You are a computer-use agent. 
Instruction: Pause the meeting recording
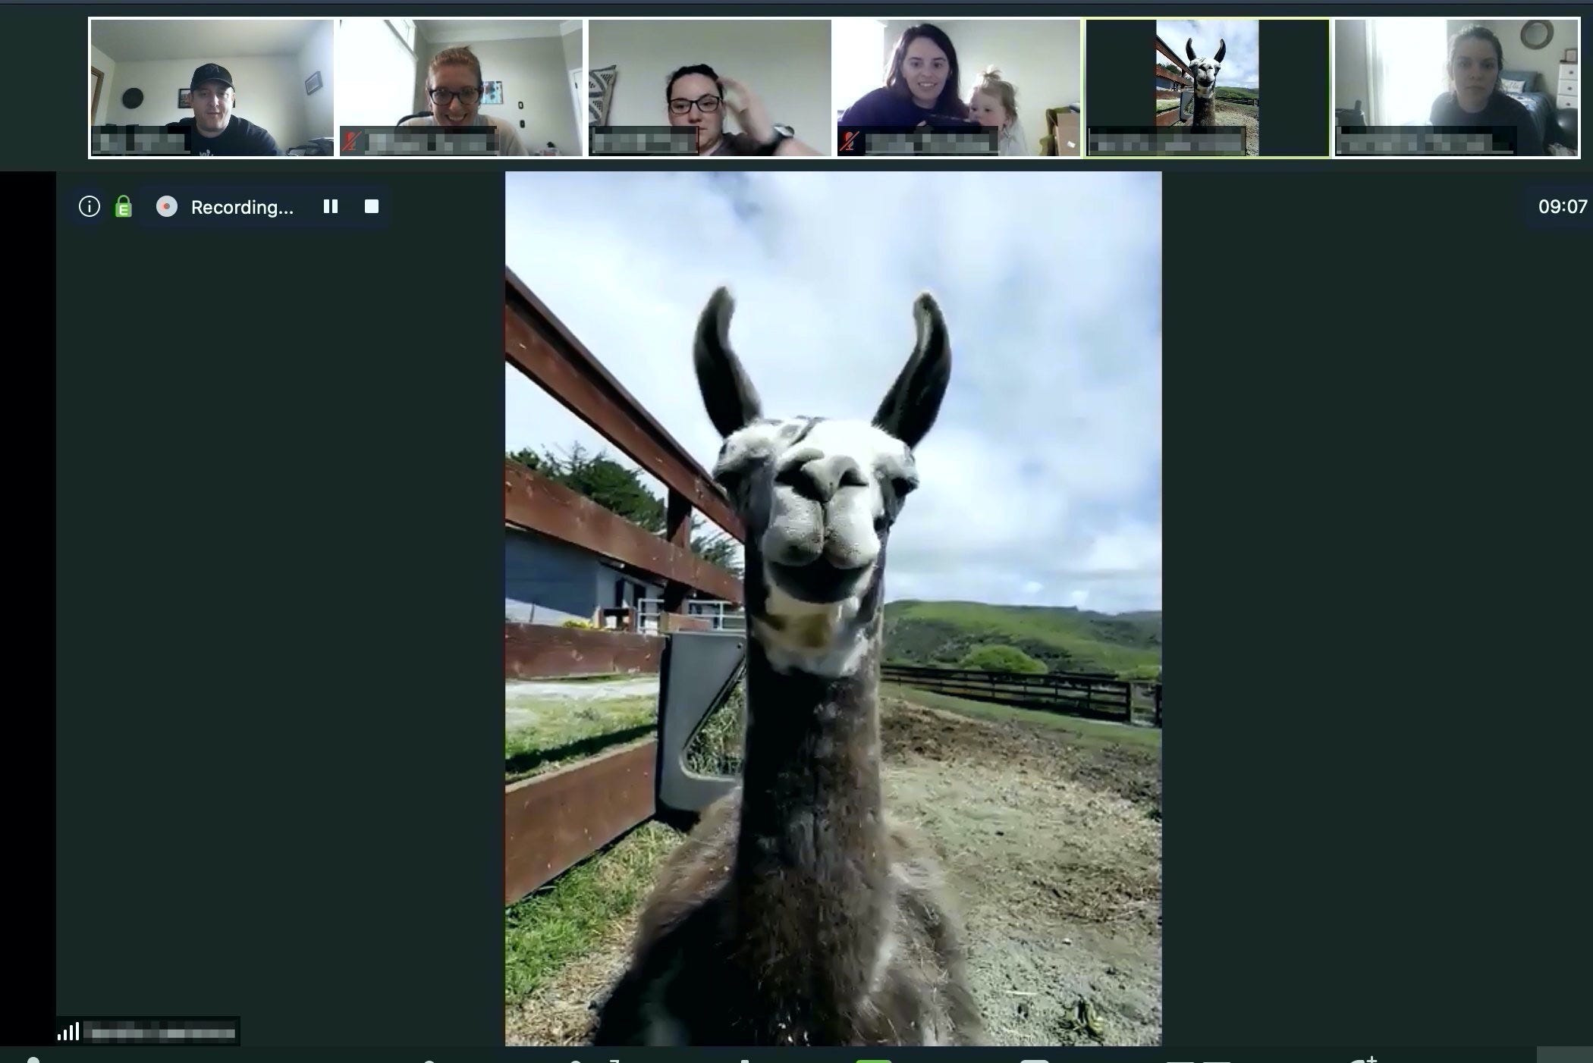pyautogui.click(x=331, y=207)
